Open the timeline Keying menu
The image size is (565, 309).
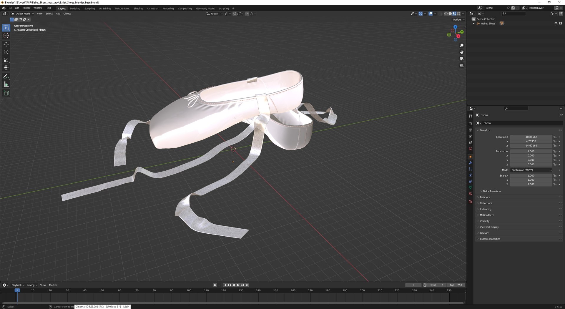(x=32, y=285)
